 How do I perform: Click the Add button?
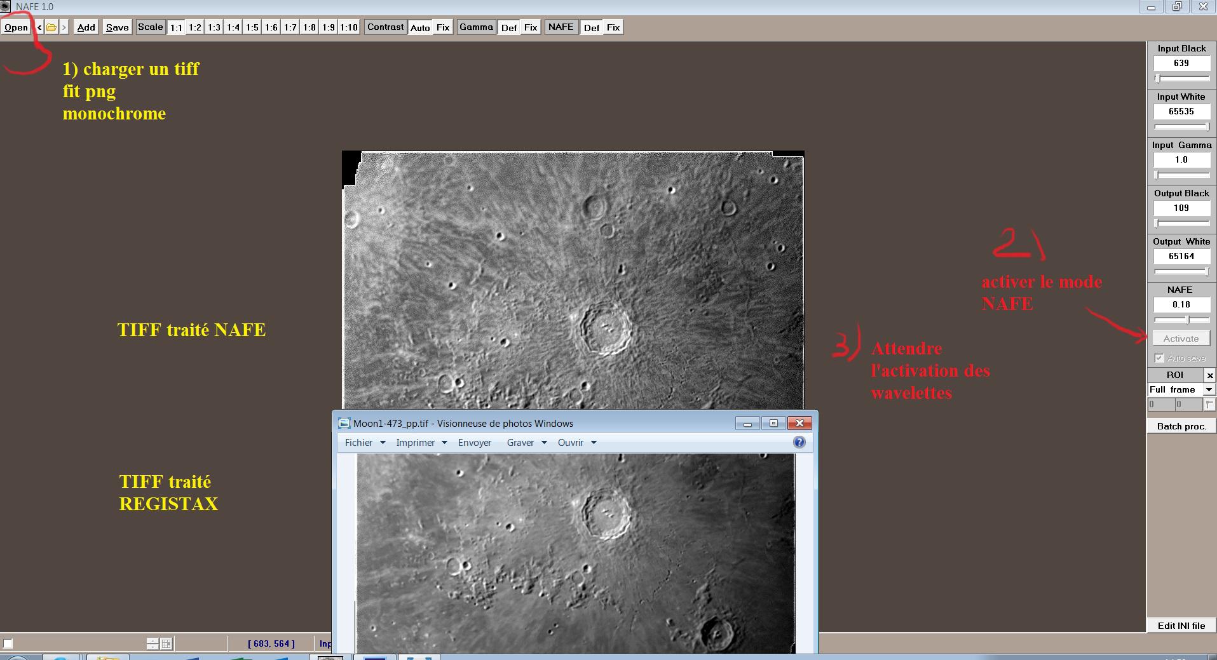(86, 27)
